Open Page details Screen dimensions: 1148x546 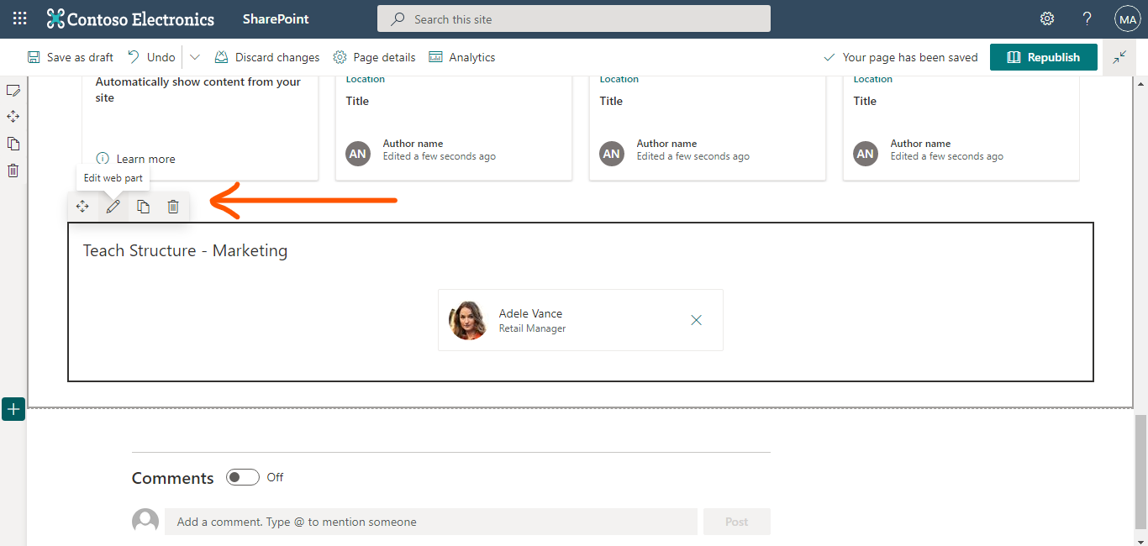click(x=374, y=56)
